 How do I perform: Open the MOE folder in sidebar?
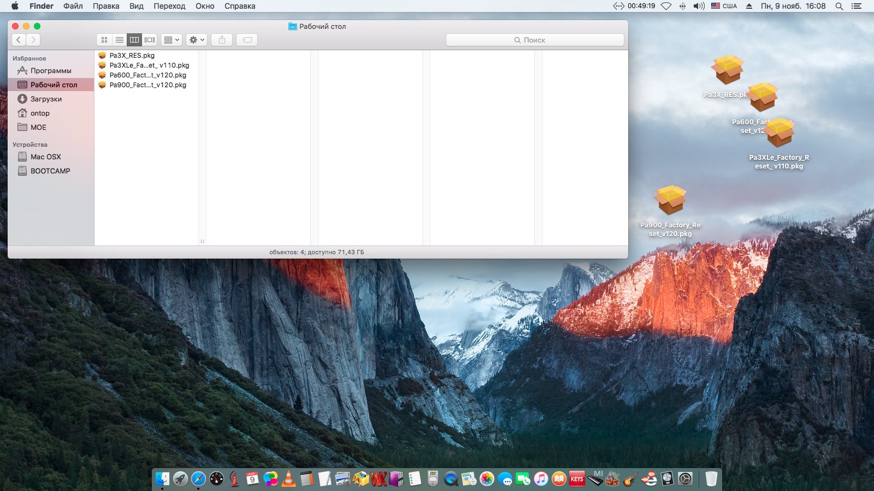51,127
